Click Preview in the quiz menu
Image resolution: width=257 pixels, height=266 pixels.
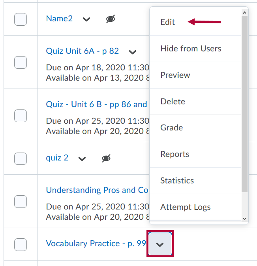pyautogui.click(x=175, y=75)
